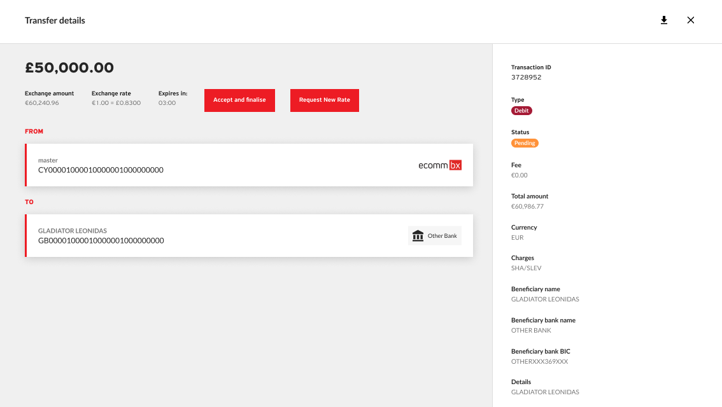
Task: Click the Details value GLADIATOR LEONIDAS
Action: coord(545,392)
